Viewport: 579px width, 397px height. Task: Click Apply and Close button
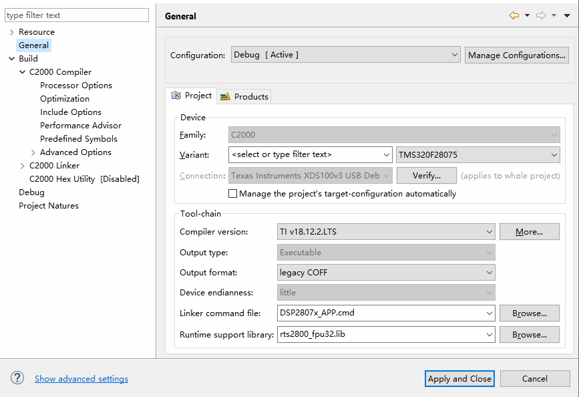coord(459,379)
